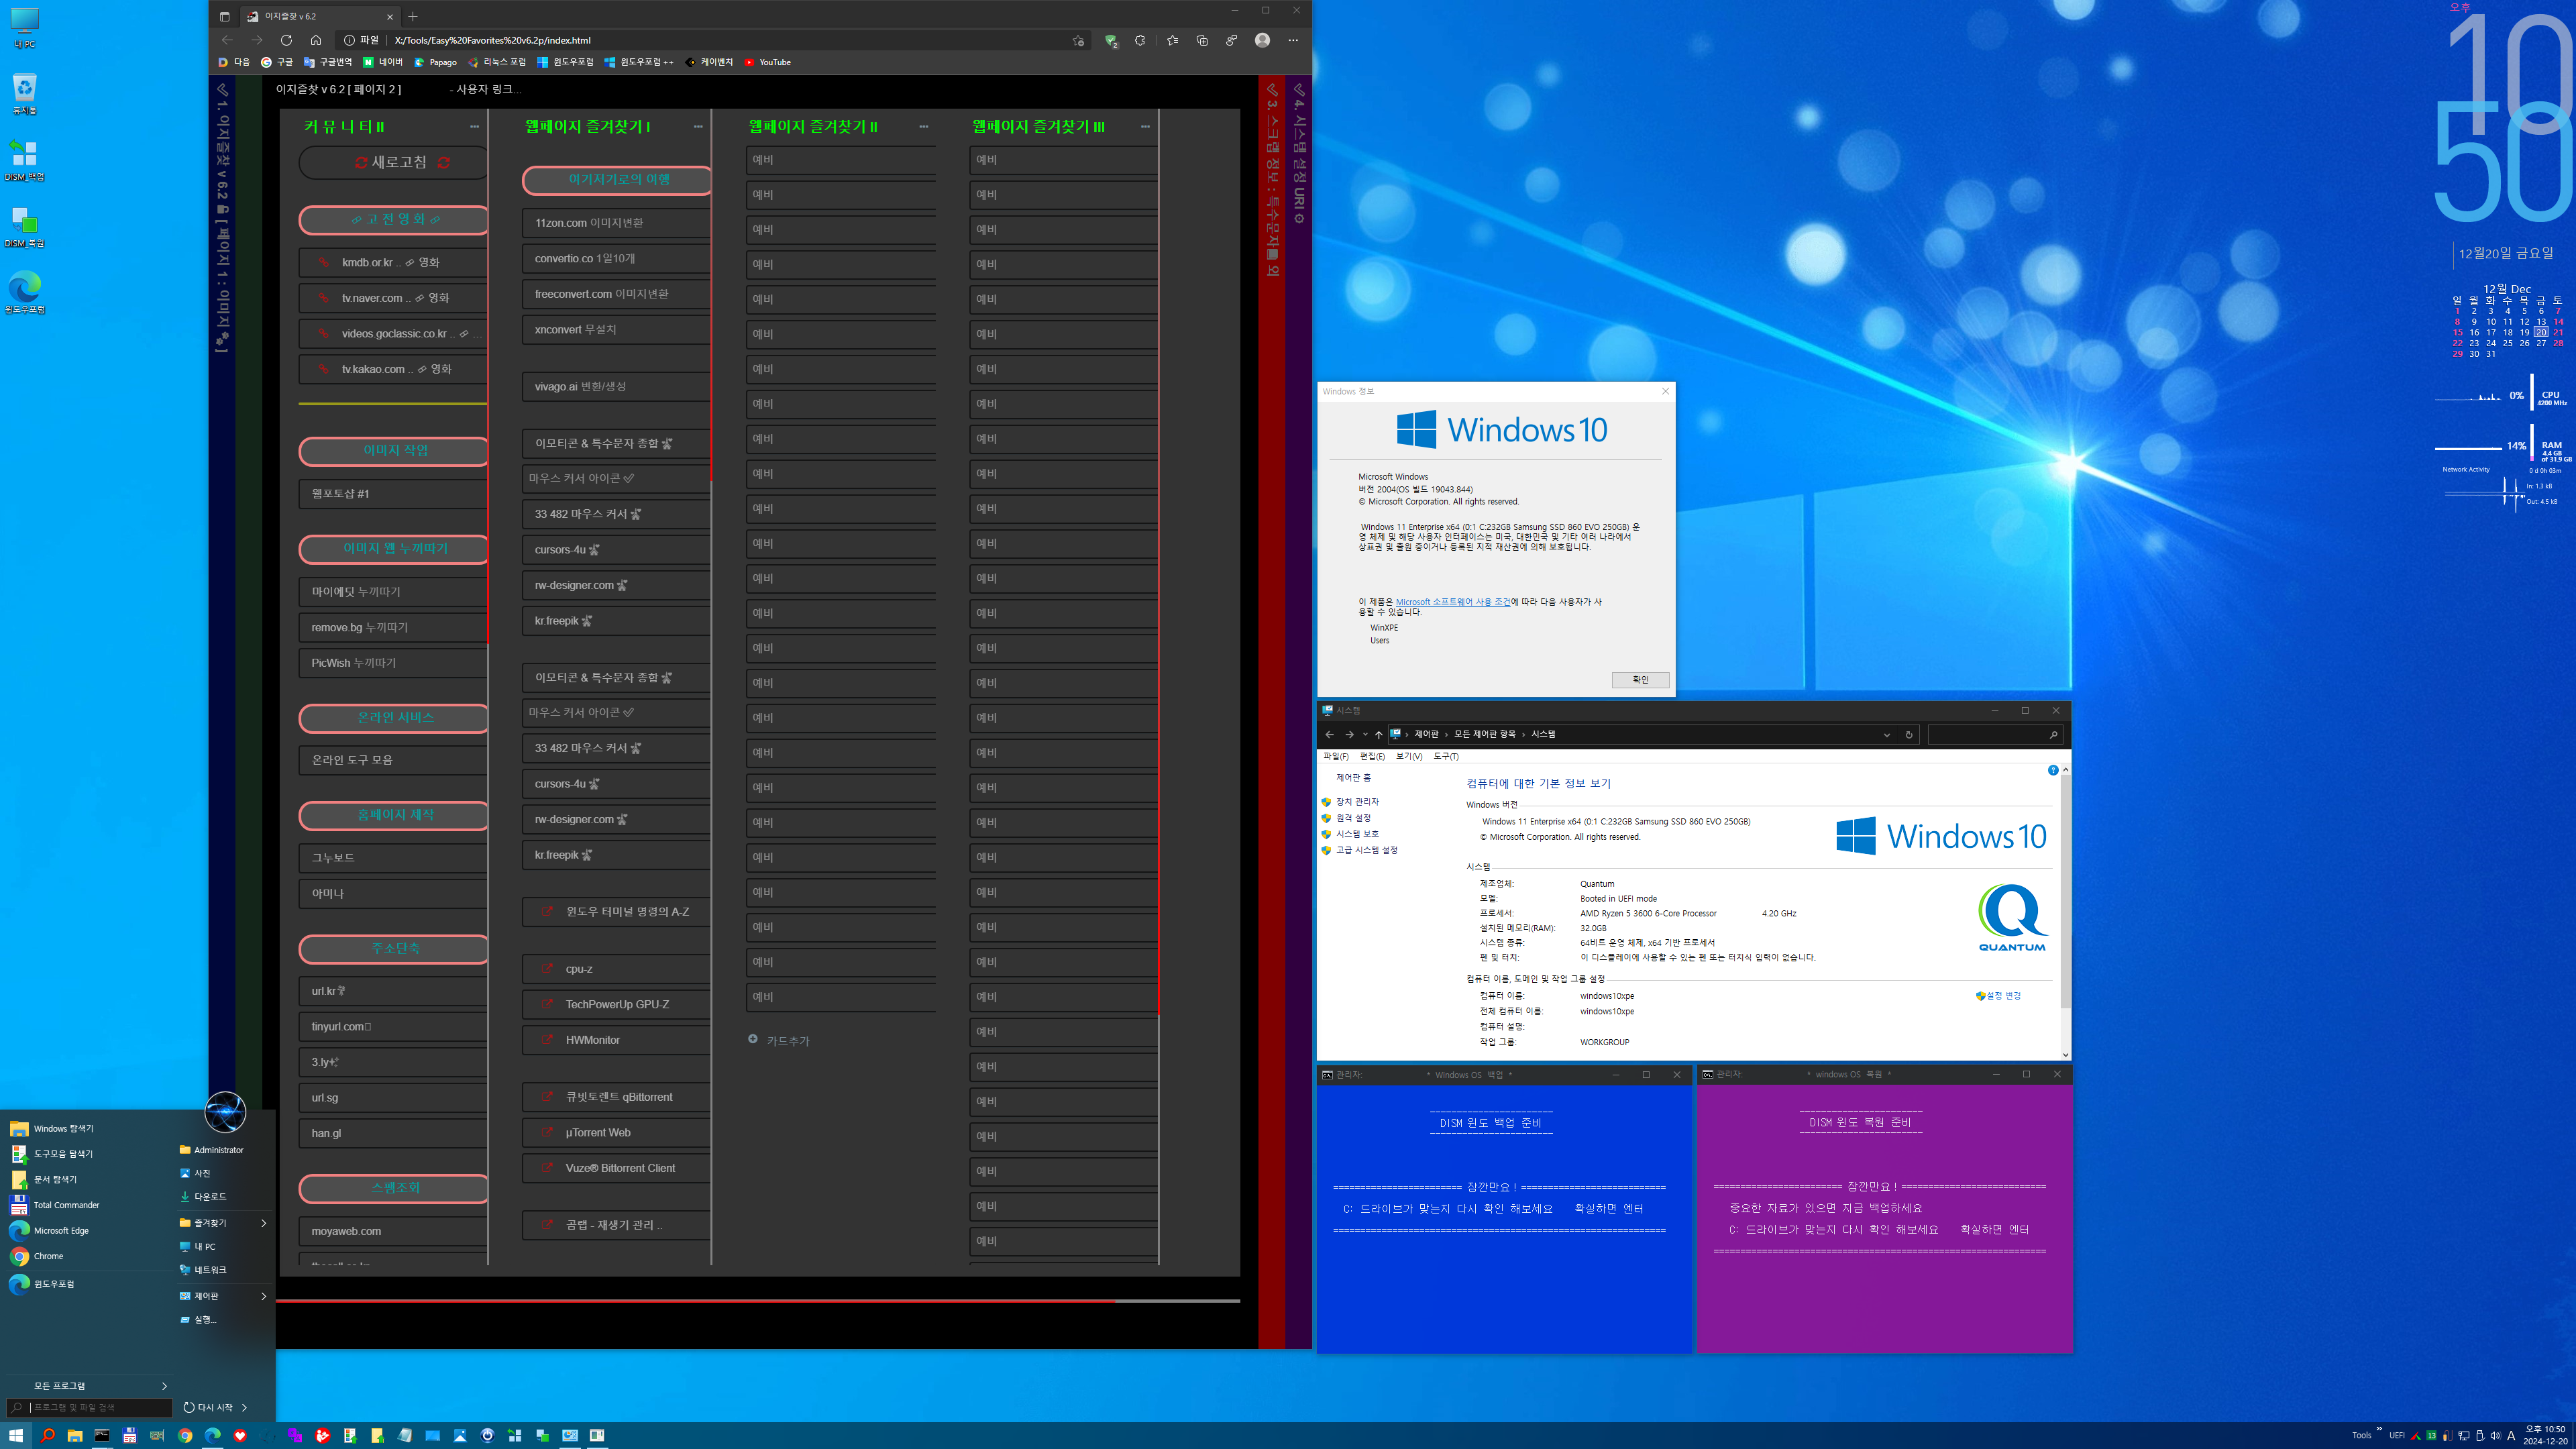Go up one level in 시스템 window

(1378, 734)
